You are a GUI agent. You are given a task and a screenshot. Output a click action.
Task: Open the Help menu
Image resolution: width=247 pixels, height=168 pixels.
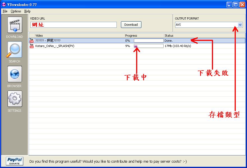(x=27, y=11)
